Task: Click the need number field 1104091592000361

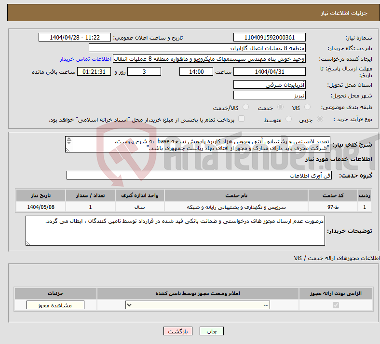Action: click(x=269, y=37)
